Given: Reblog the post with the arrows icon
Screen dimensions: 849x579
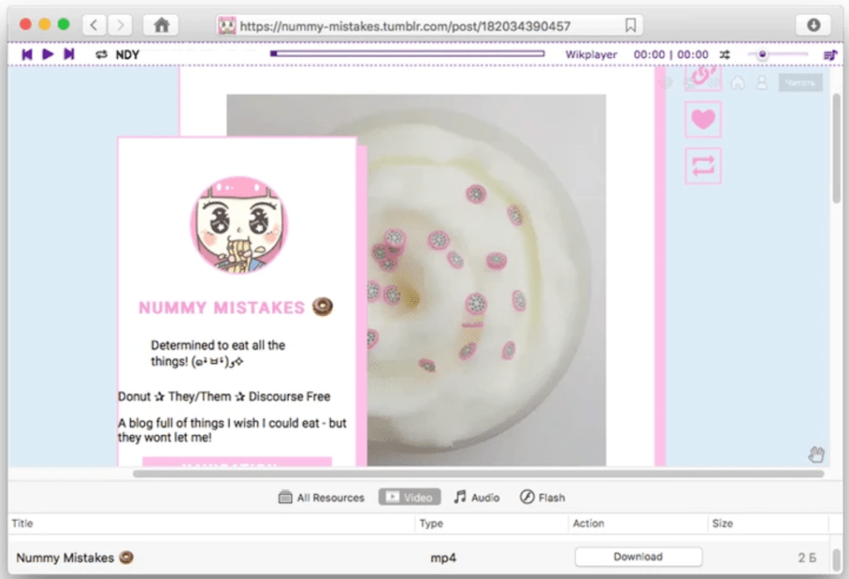Looking at the screenshot, I should coord(703,166).
